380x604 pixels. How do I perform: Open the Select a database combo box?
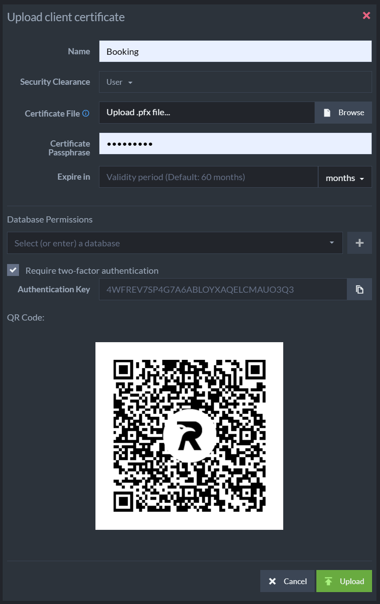coord(175,243)
